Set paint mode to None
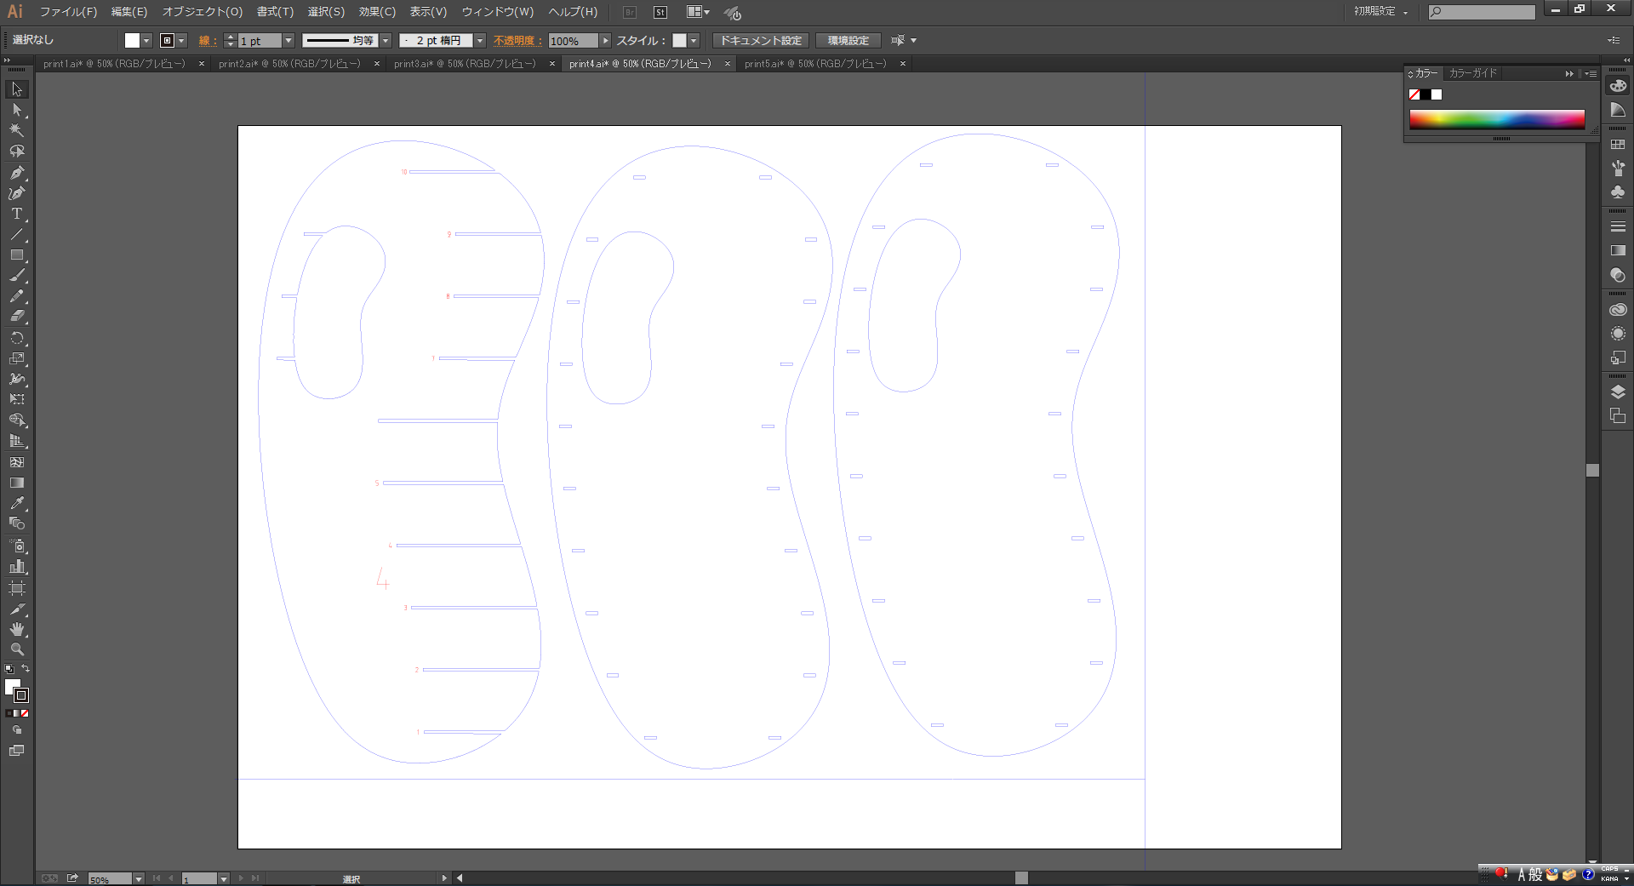 click(25, 713)
